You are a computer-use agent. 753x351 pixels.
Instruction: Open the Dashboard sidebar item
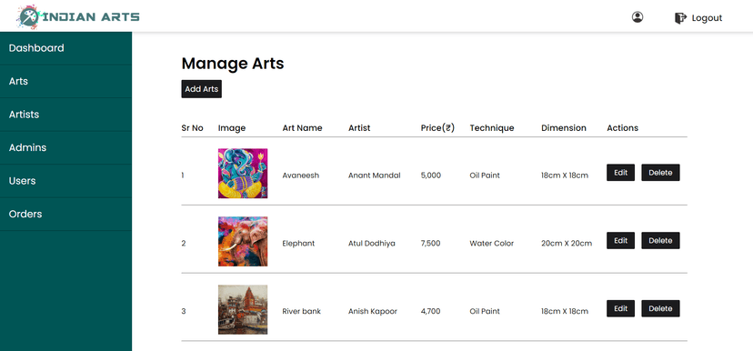[65, 48]
